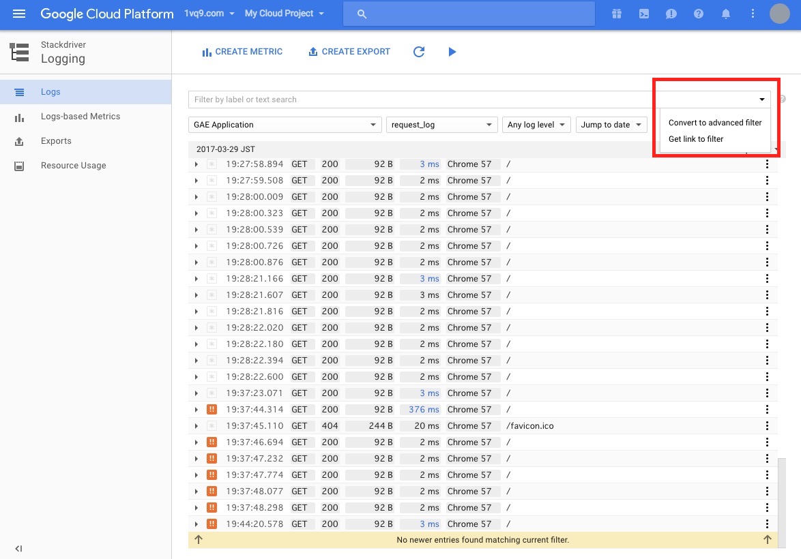This screenshot has width=801, height=559.
Task: Open more menu for /favicon.ico entry
Action: point(767,426)
